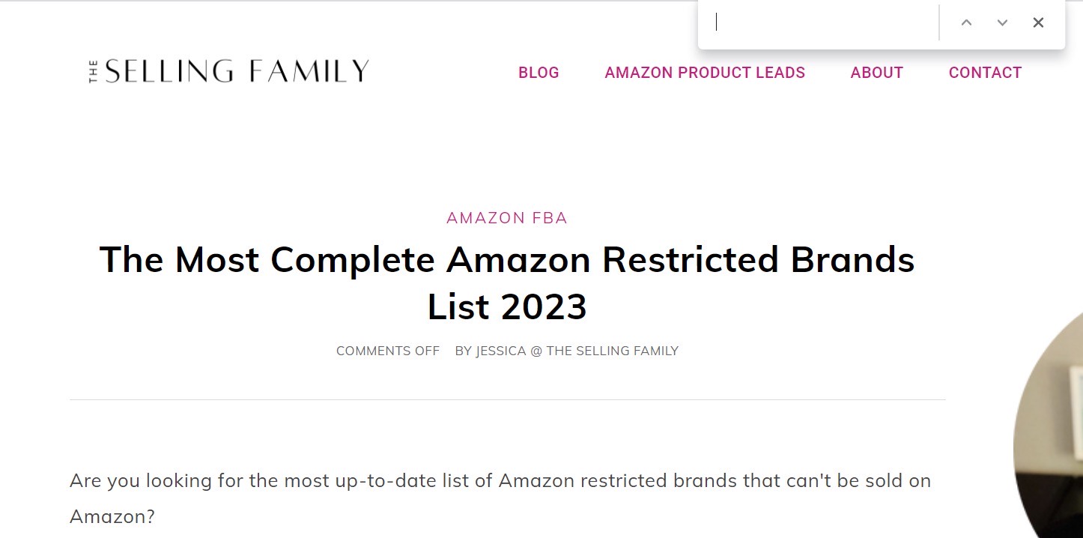The image size is (1083, 538).
Task: Go to Amazon Product Leads page
Action: (705, 73)
